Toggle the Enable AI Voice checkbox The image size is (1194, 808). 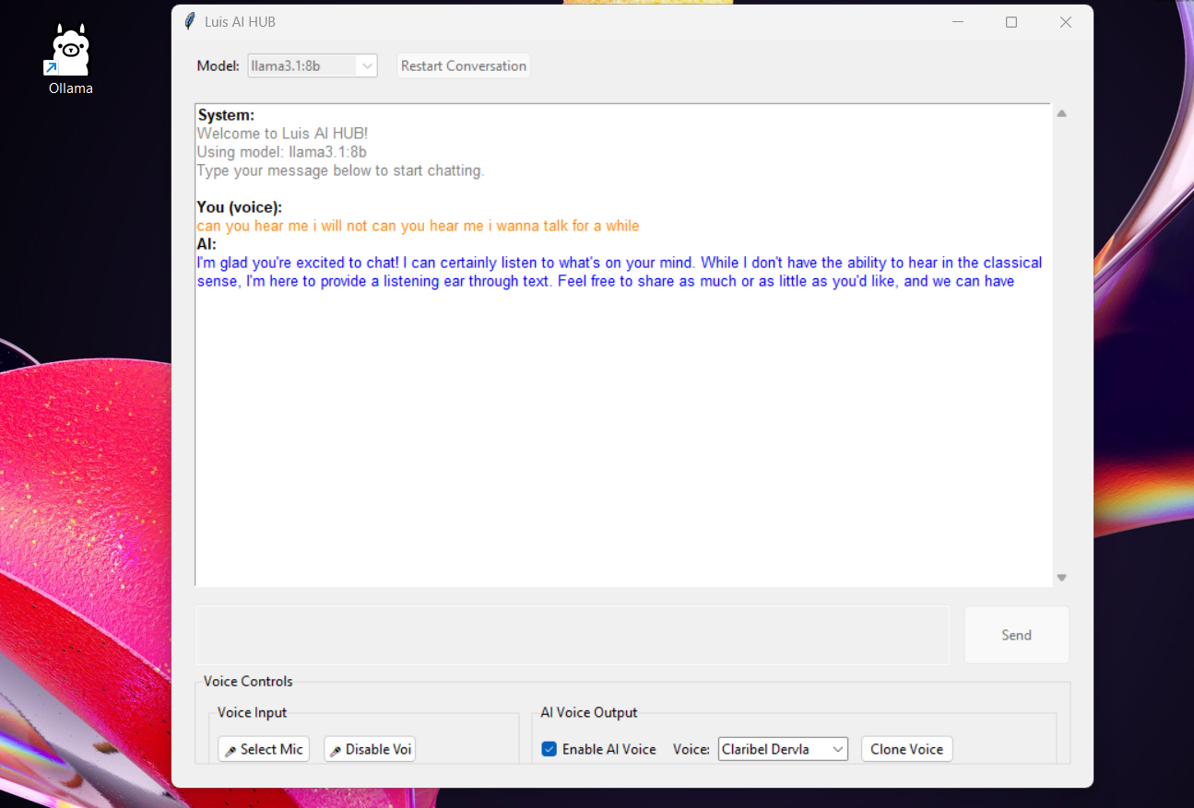[x=550, y=749]
